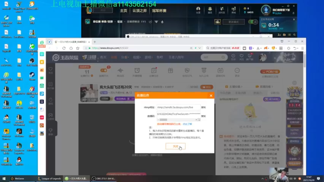Click 更改模式 button in League client
This screenshot has width=324, height=182.
[234, 22]
